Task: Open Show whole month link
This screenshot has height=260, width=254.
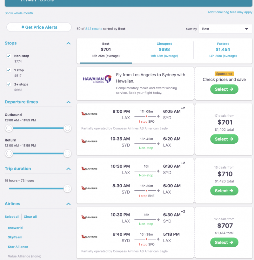Action: coord(19,13)
